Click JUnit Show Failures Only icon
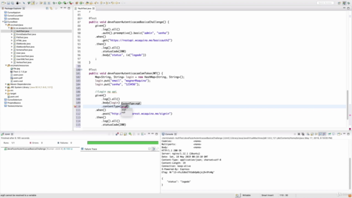Image resolution: width=352 pixels, height=198 pixels. tap(117, 134)
